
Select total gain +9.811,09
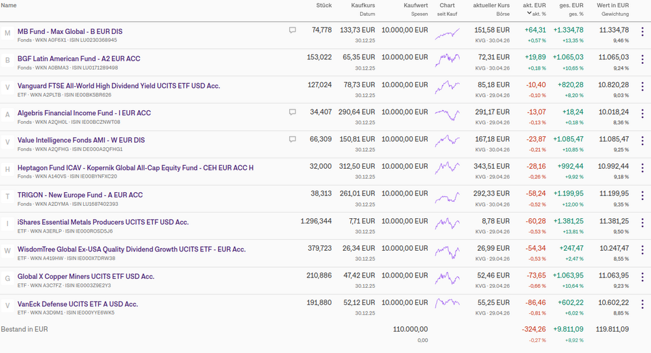[x=568, y=330]
